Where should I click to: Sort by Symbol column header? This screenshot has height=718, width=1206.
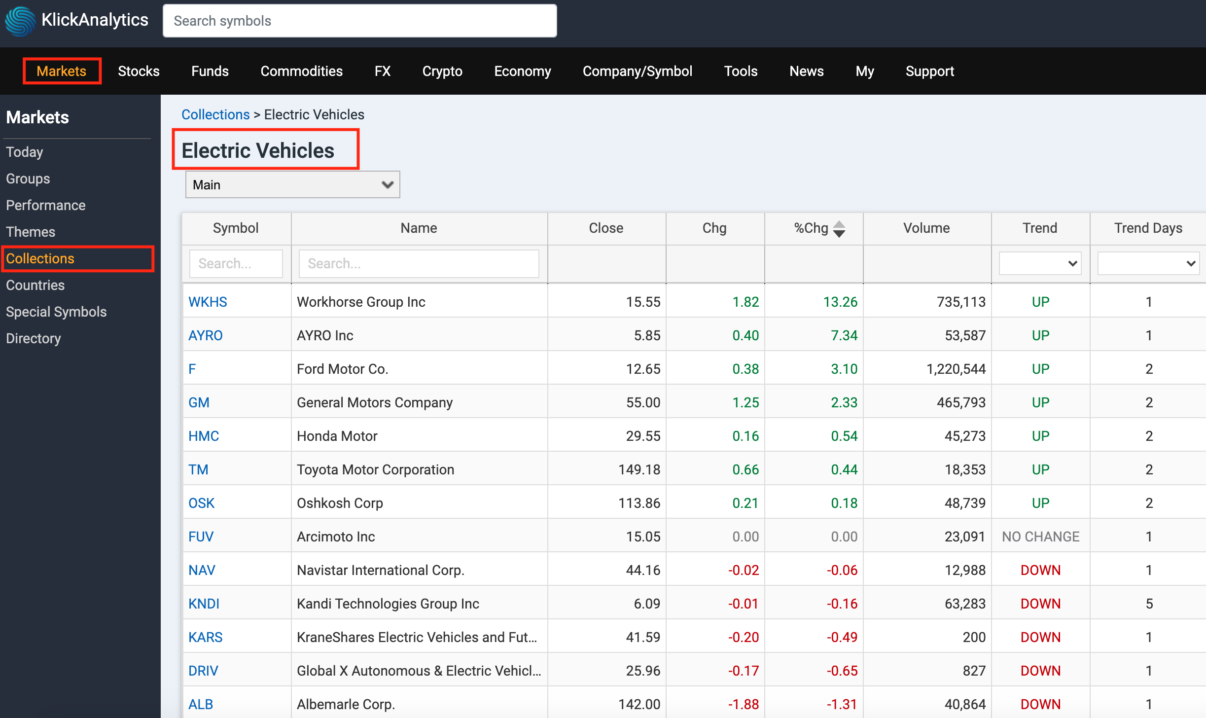coord(236,228)
